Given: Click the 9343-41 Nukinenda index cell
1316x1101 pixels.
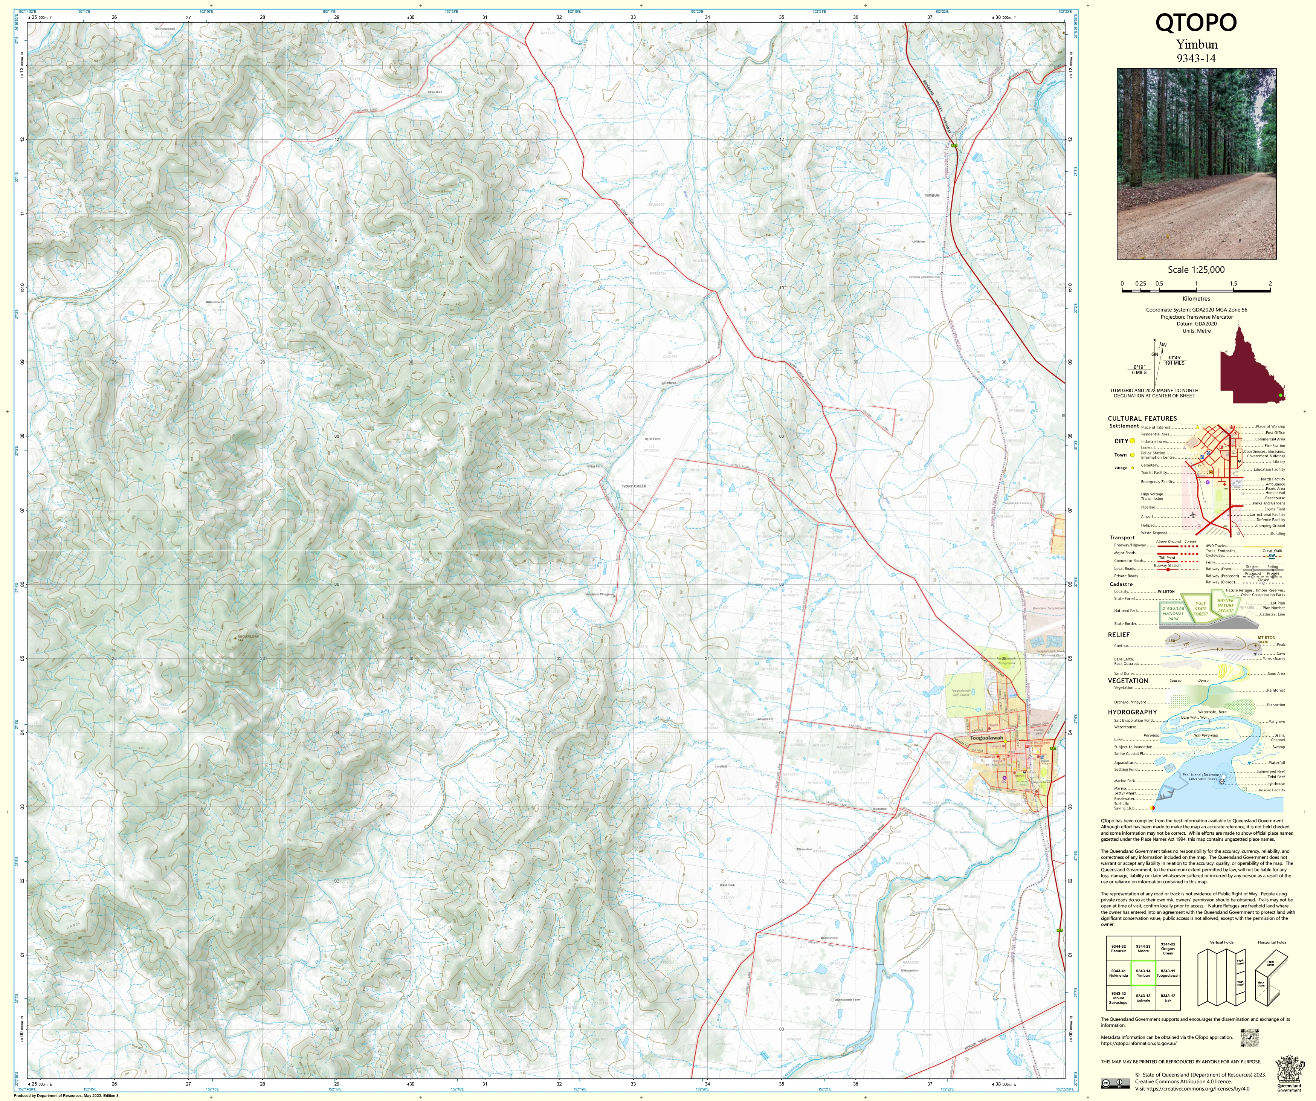Looking at the screenshot, I should 1119,973.
